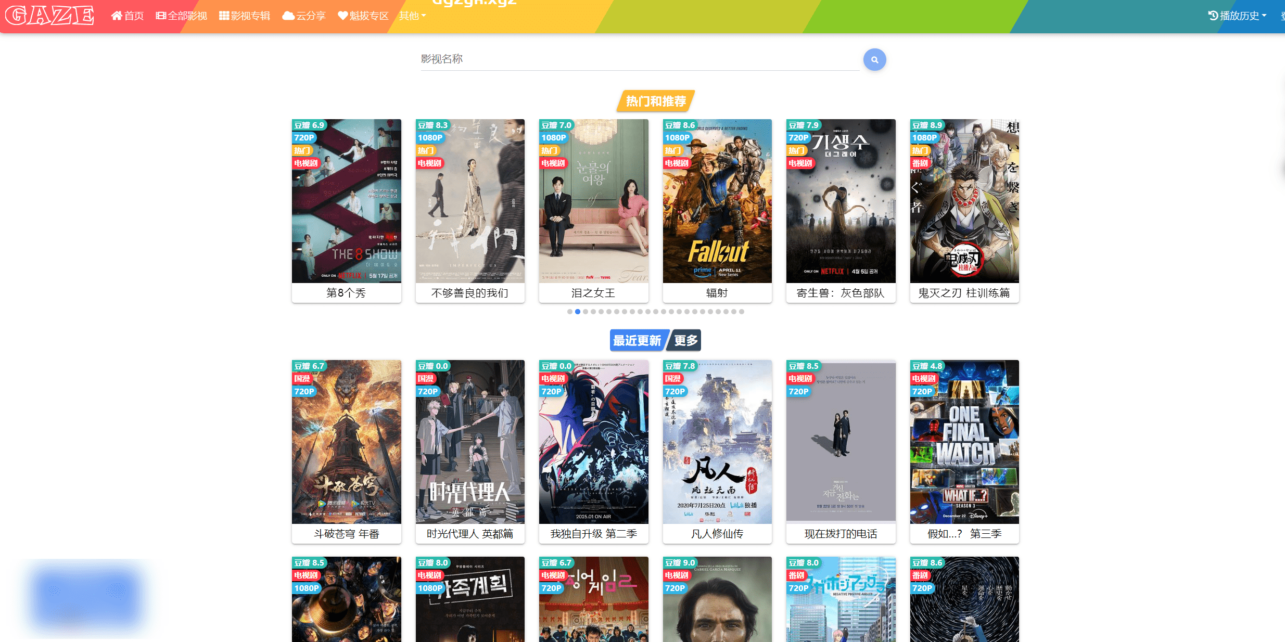The height and width of the screenshot is (642, 1285).
Task: Click the blue search magnifier button
Action: point(874,60)
